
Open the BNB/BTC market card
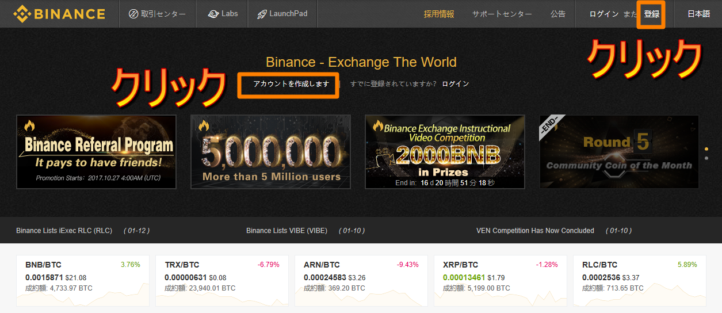83,281
